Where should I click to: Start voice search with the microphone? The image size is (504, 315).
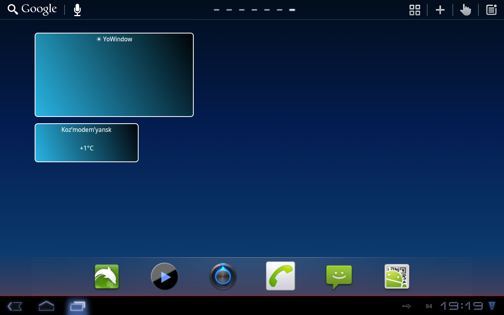77,10
